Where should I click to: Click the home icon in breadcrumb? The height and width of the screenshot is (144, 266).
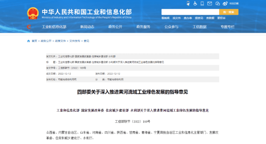click(x=28, y=41)
